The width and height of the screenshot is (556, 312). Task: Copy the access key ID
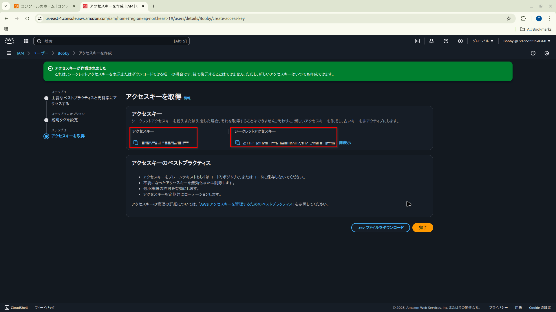[x=136, y=143]
